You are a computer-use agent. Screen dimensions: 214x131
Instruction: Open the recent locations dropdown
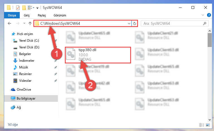(24, 23)
